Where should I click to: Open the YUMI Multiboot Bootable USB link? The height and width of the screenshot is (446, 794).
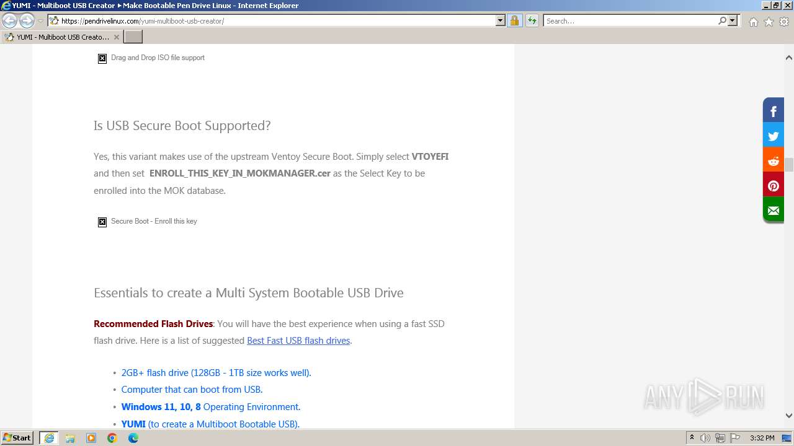(x=210, y=424)
